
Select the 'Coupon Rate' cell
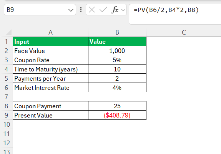[x=50, y=60]
